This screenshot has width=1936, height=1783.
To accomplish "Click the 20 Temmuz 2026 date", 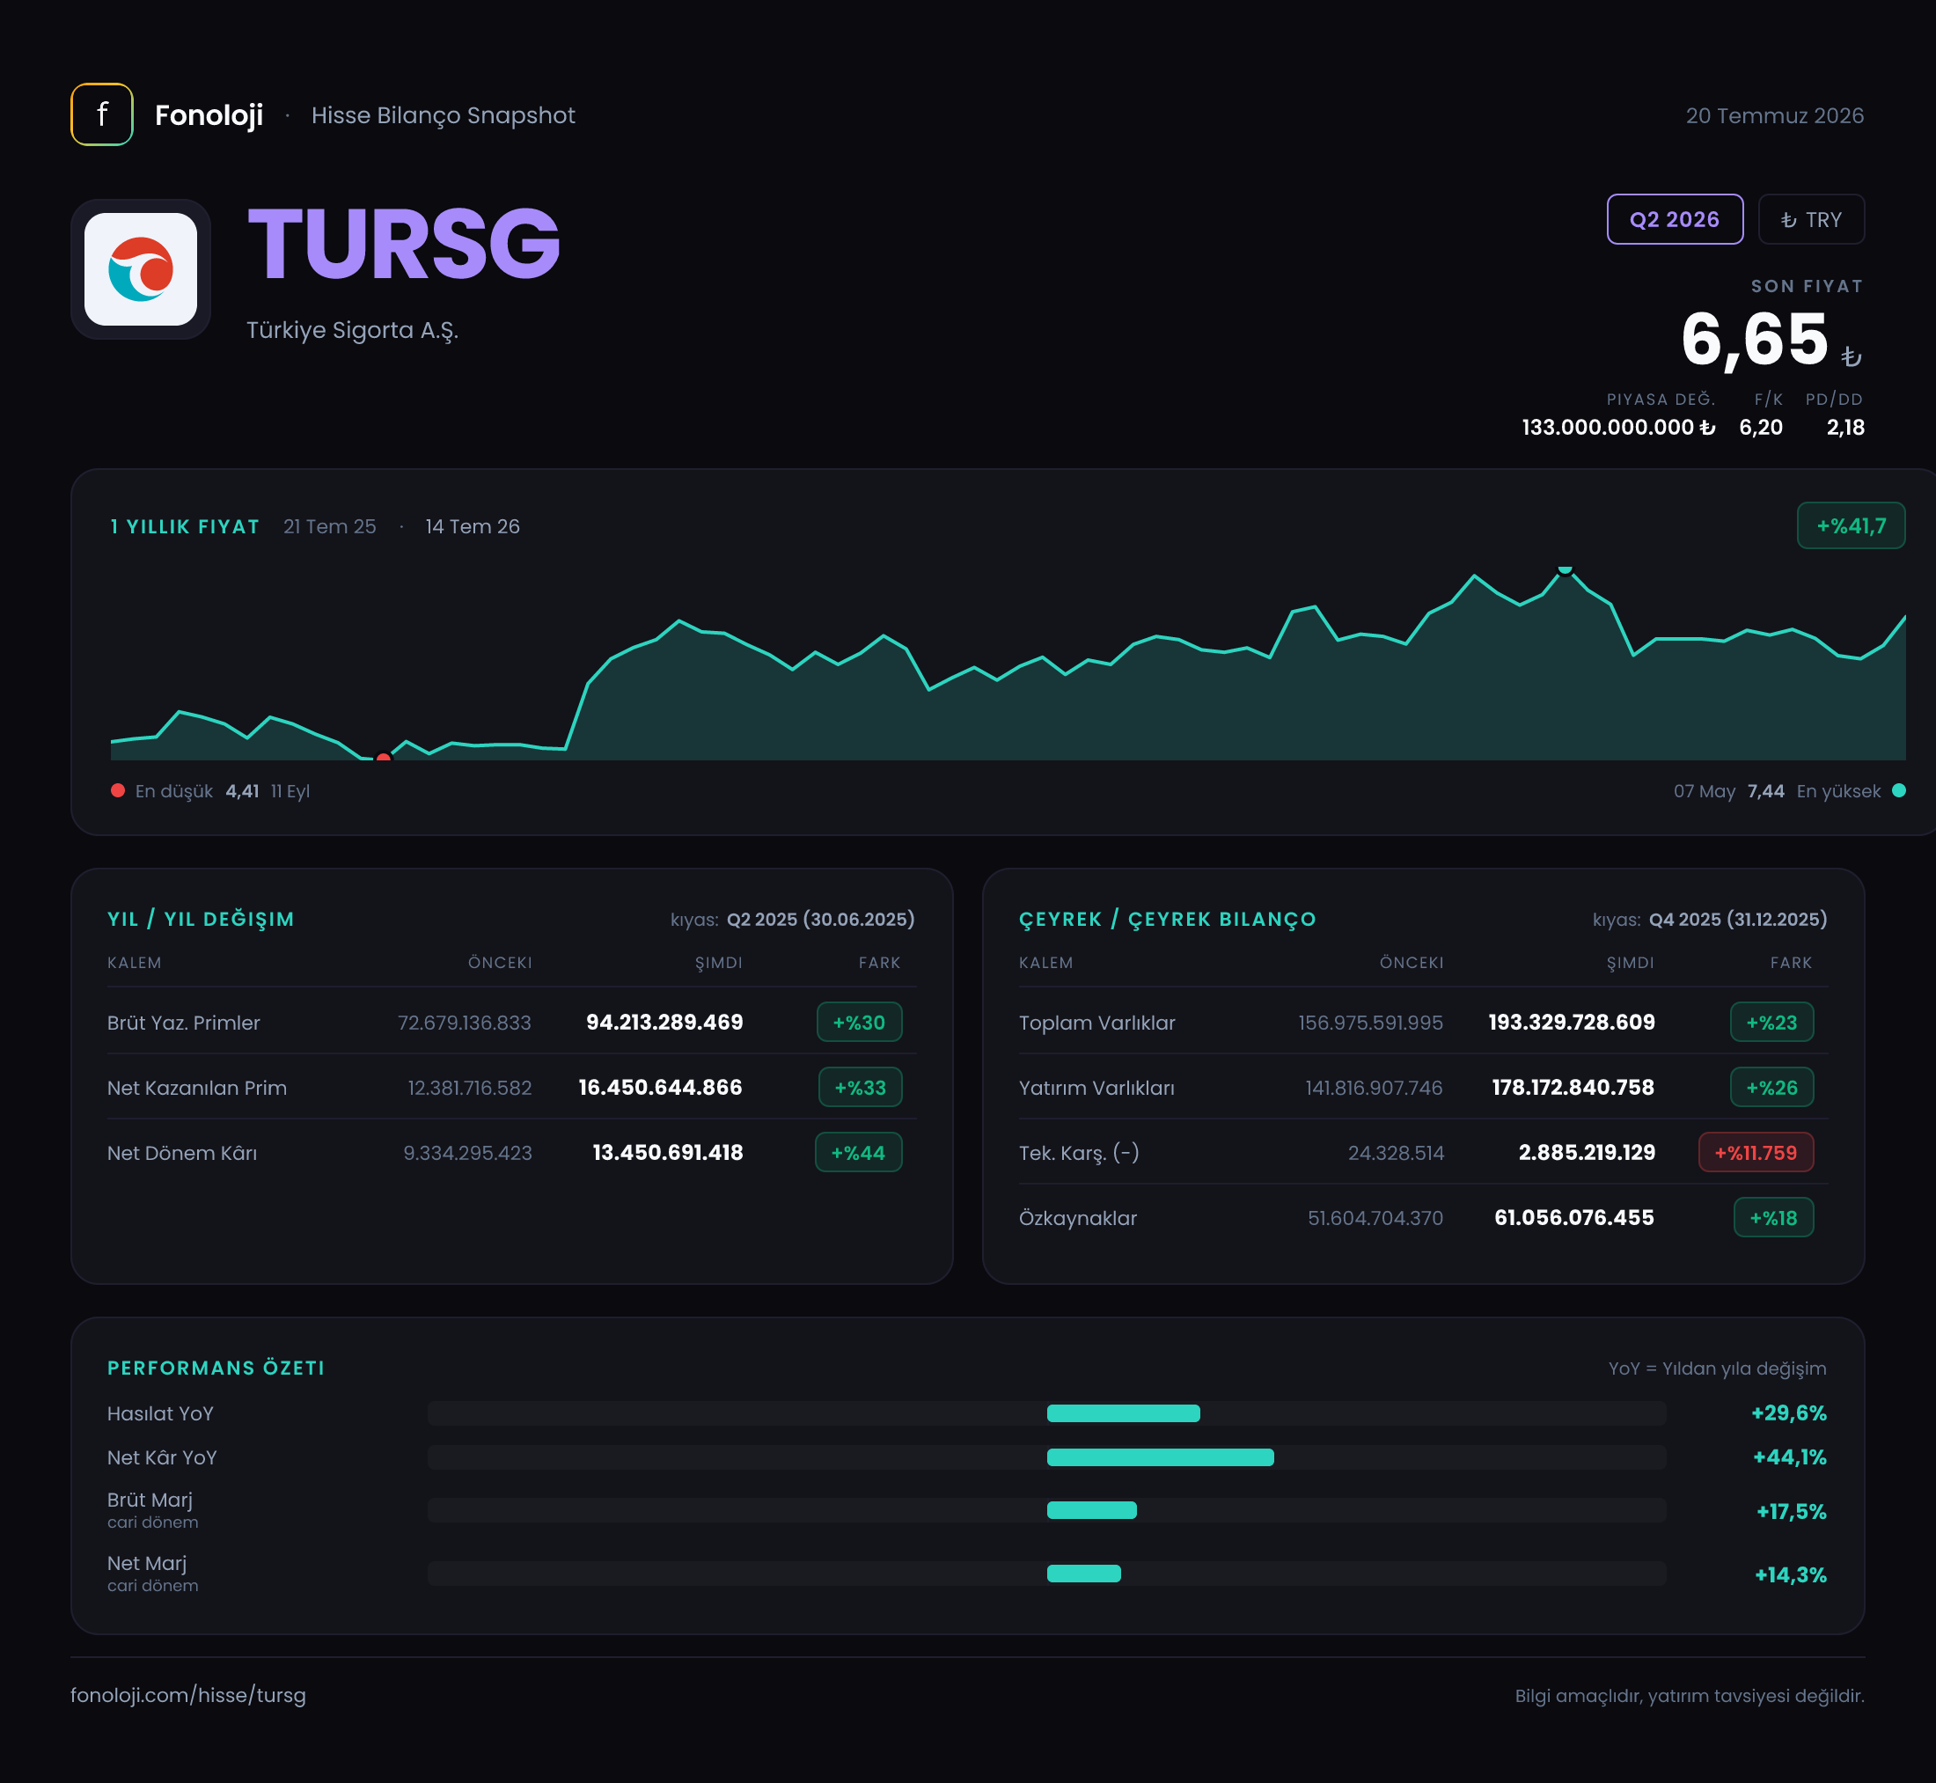I will (1774, 116).
